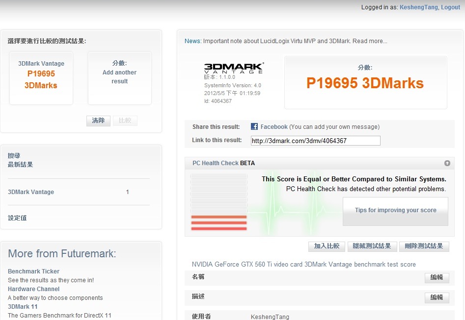This screenshot has width=465, height=320.
Task: Click Tips for improving your score
Action: (395, 211)
